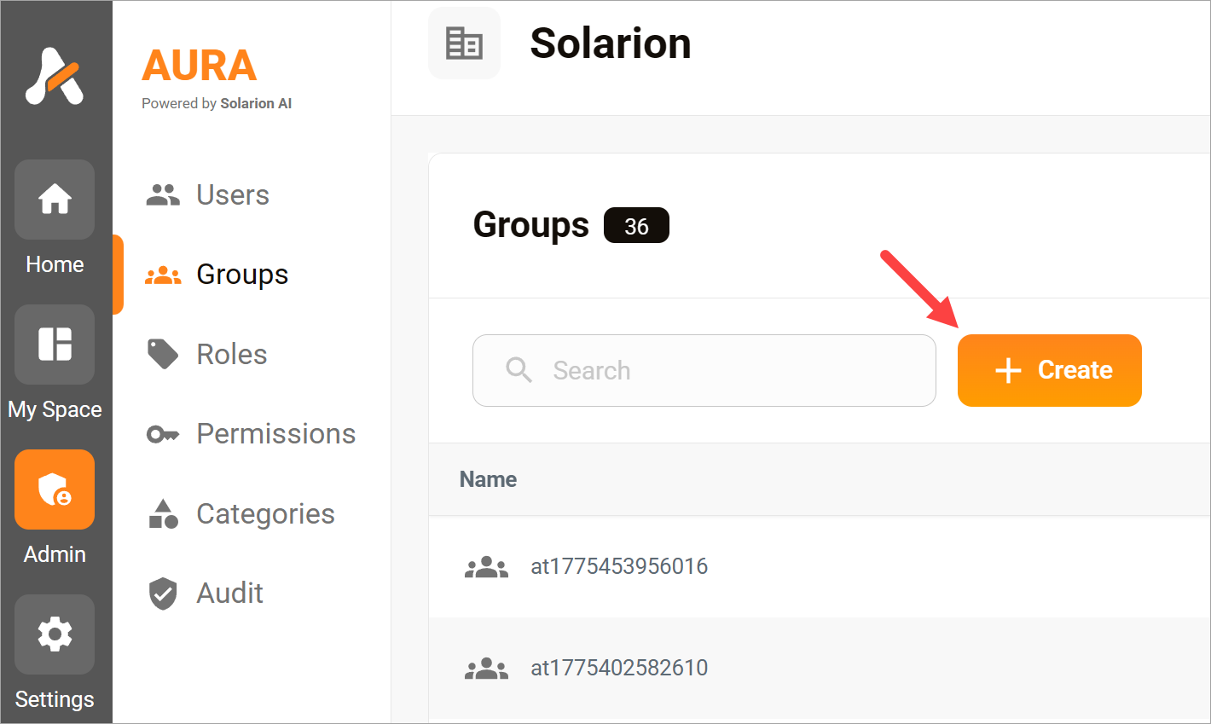
Task: Click the Settings label
Action: click(55, 699)
